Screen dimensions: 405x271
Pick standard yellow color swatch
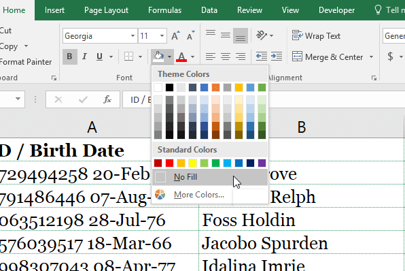[192, 163]
